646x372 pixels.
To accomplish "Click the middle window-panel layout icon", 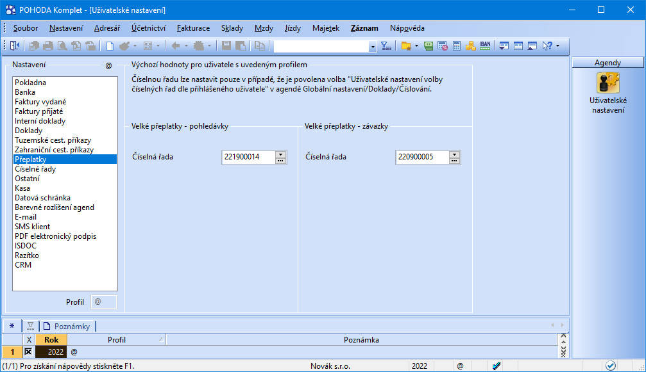I will (x=518, y=45).
